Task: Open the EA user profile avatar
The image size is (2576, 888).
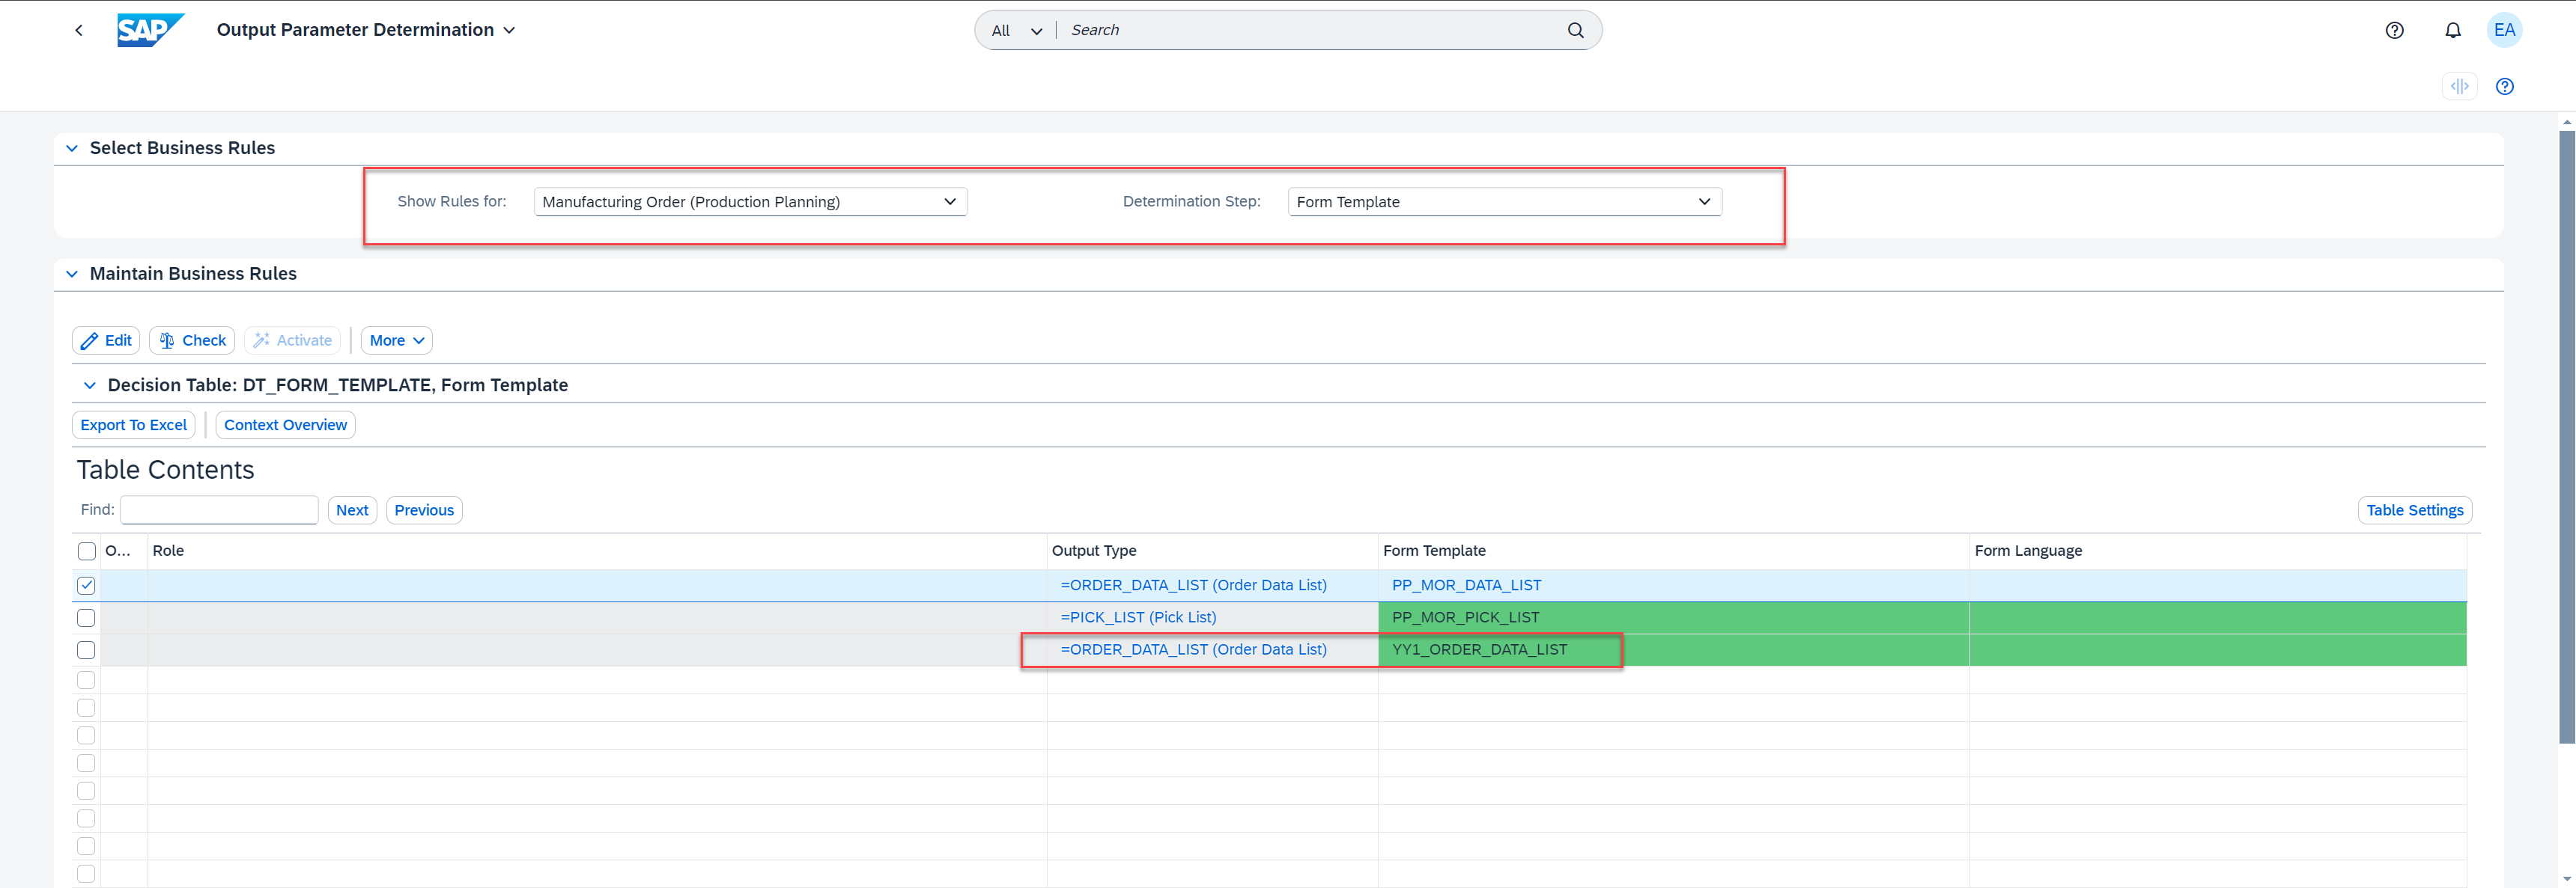Action: tap(2504, 30)
